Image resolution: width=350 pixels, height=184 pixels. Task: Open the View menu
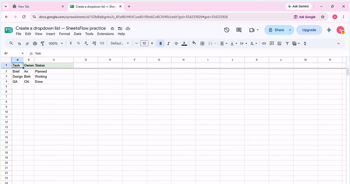[x=38, y=34]
